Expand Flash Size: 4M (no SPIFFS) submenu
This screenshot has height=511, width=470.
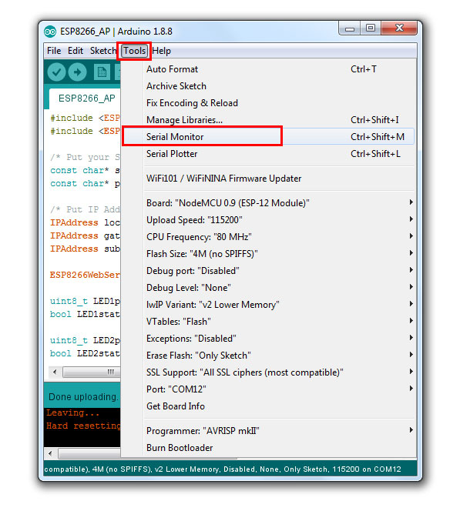point(268,254)
